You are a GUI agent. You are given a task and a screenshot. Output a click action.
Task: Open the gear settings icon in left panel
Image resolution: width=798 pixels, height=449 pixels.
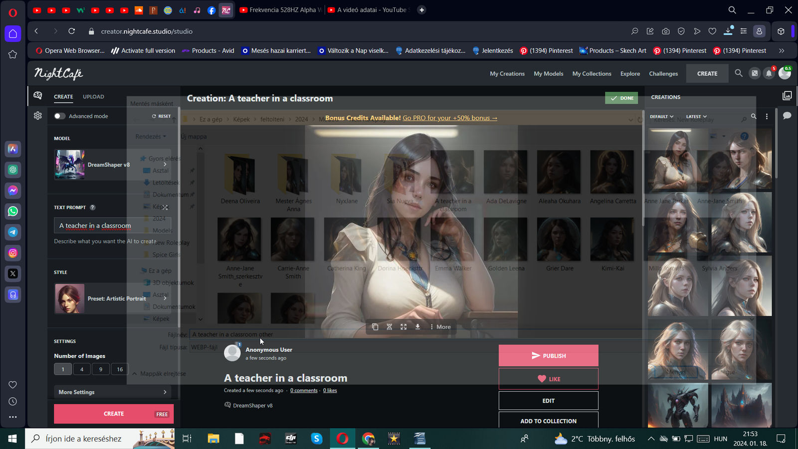tap(38, 116)
